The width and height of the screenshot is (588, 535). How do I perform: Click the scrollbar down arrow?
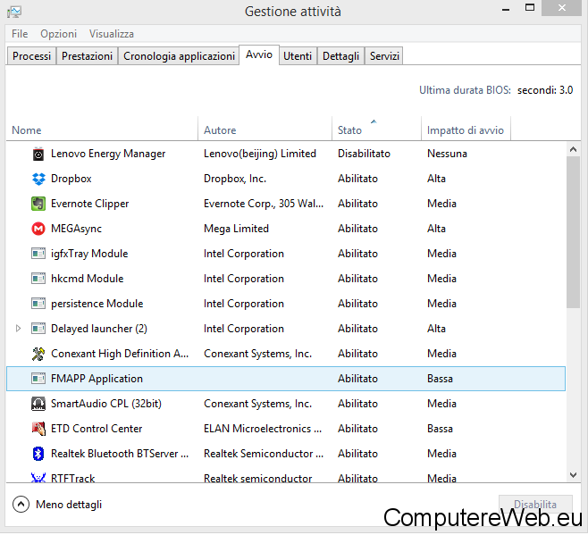click(x=573, y=475)
